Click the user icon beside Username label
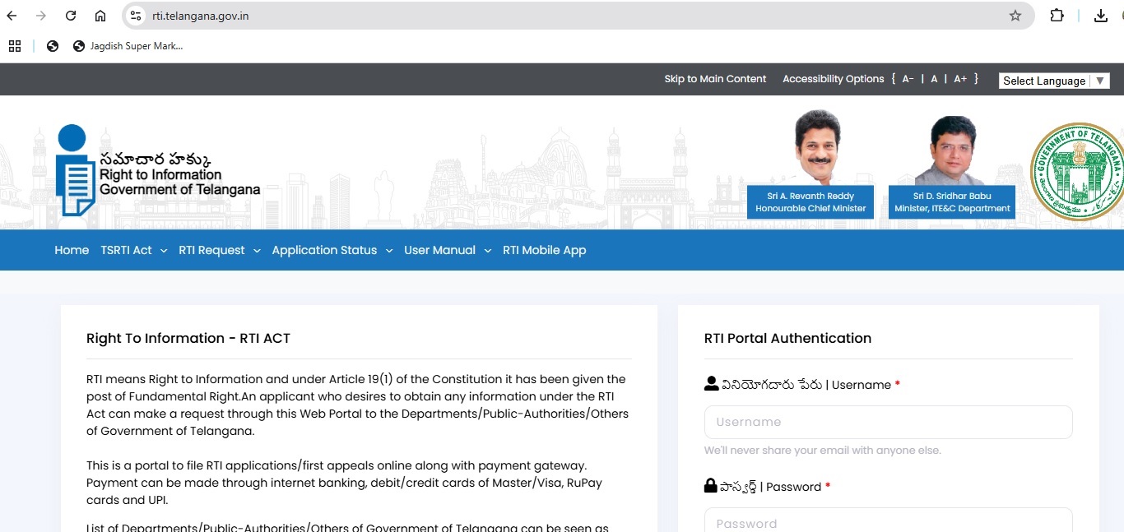The height and width of the screenshot is (532, 1124). (712, 383)
